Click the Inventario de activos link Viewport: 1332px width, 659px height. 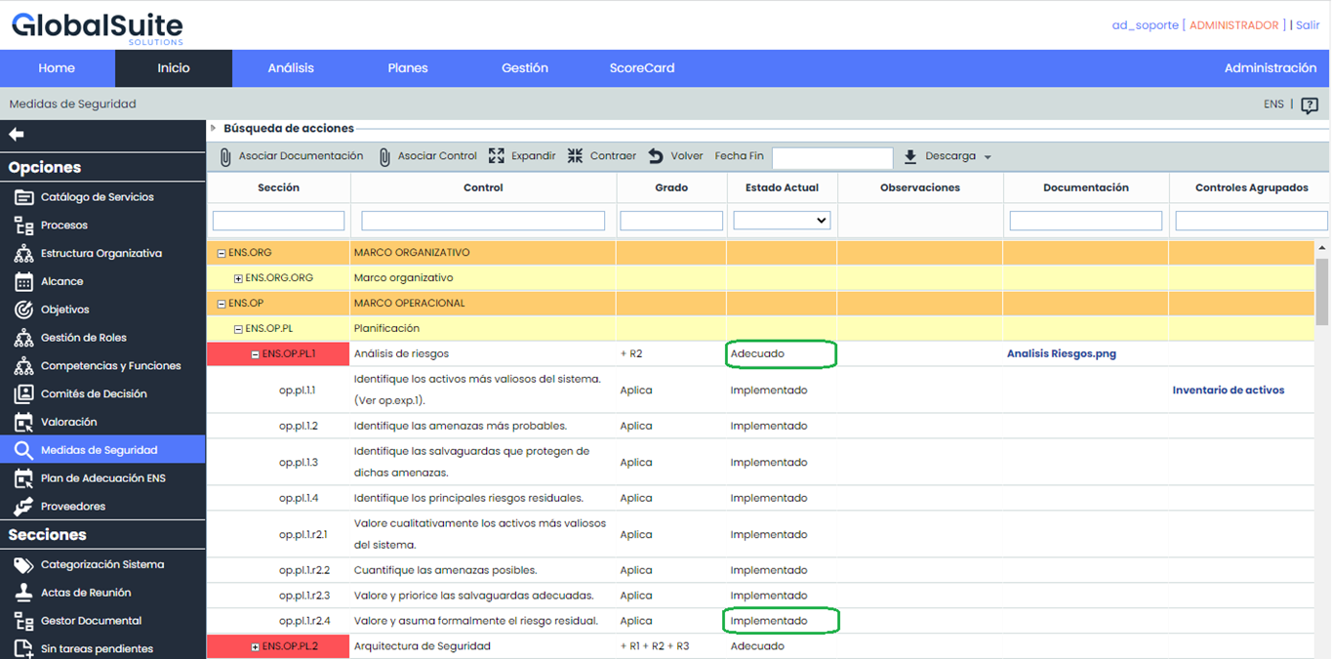coord(1228,390)
